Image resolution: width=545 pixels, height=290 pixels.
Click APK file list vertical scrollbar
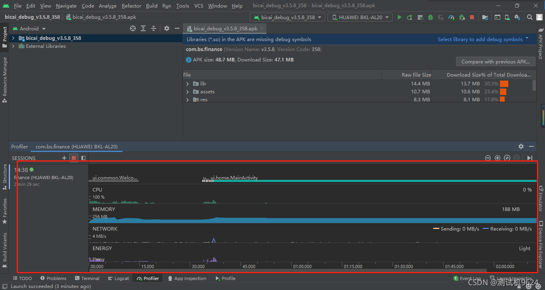point(534,86)
